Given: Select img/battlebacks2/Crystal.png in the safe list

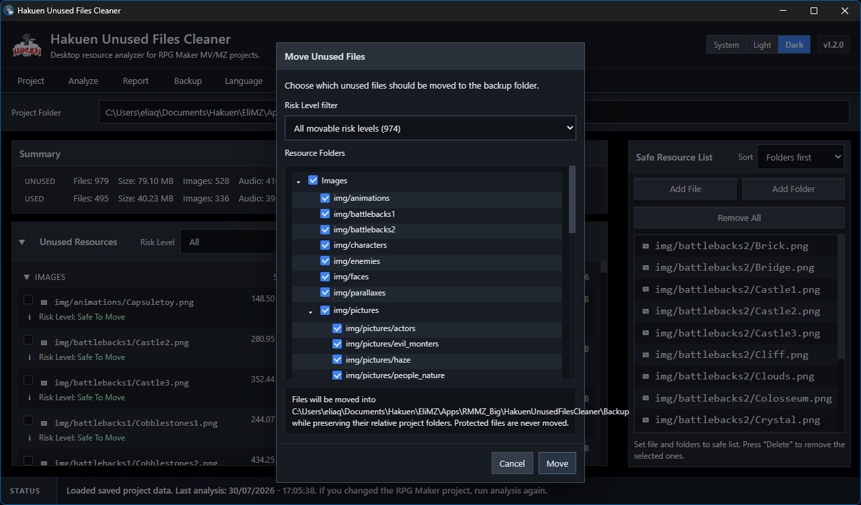Looking at the screenshot, I should point(735,420).
